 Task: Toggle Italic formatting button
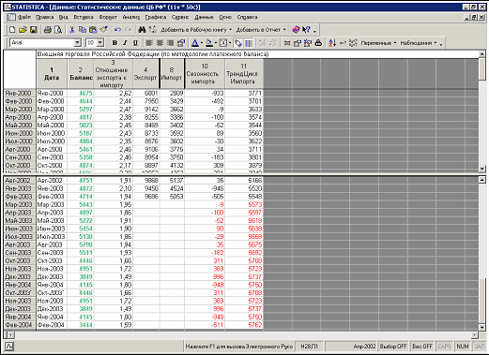click(x=125, y=43)
